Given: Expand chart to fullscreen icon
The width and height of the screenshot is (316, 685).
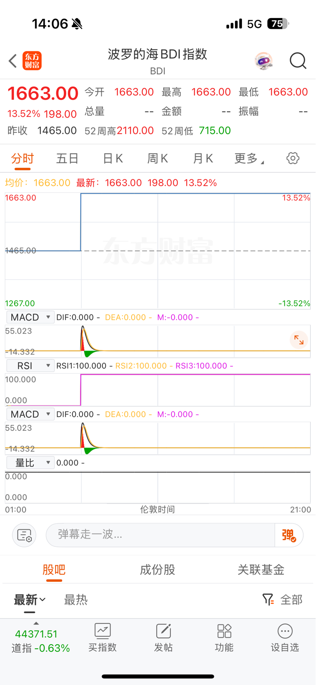Looking at the screenshot, I should (299, 340).
